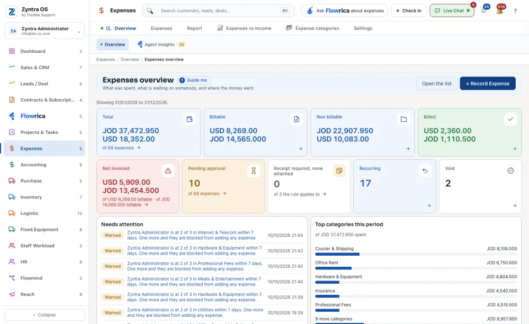Click the Guide me button
The image size is (529, 324).
pyautogui.click(x=193, y=80)
